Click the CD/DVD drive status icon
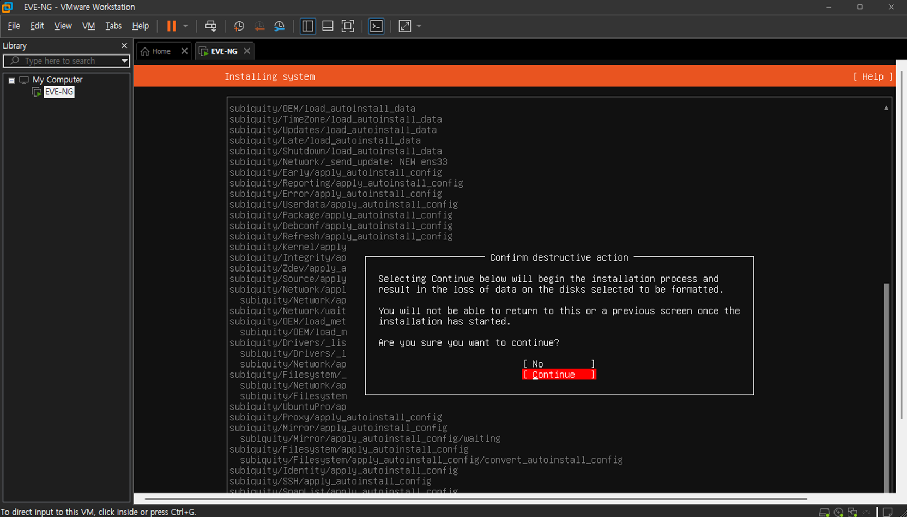The width and height of the screenshot is (907, 517). pyautogui.click(x=838, y=512)
